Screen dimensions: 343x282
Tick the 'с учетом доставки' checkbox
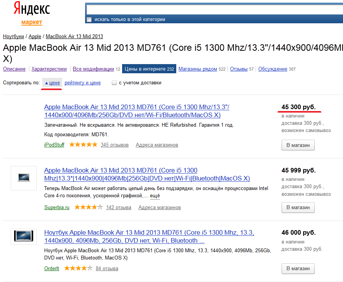[x=114, y=83]
